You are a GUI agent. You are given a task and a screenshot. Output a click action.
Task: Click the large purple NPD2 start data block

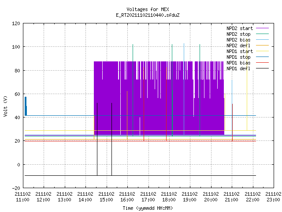click(x=159, y=98)
